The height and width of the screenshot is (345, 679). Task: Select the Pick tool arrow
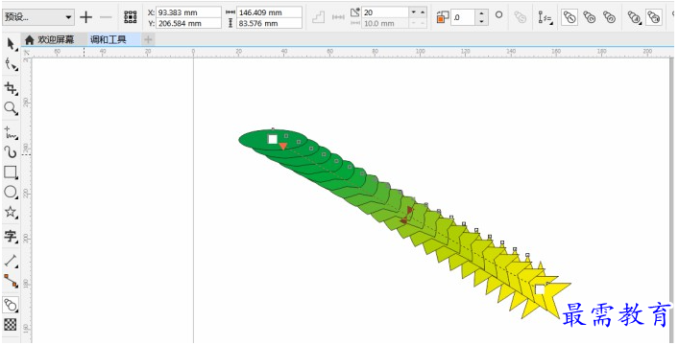tap(11, 44)
